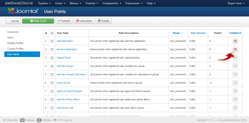Image resolution: width=249 pixels, height=123 pixels.
Task: Sort table by Published column
Action: pyautogui.click(x=235, y=33)
